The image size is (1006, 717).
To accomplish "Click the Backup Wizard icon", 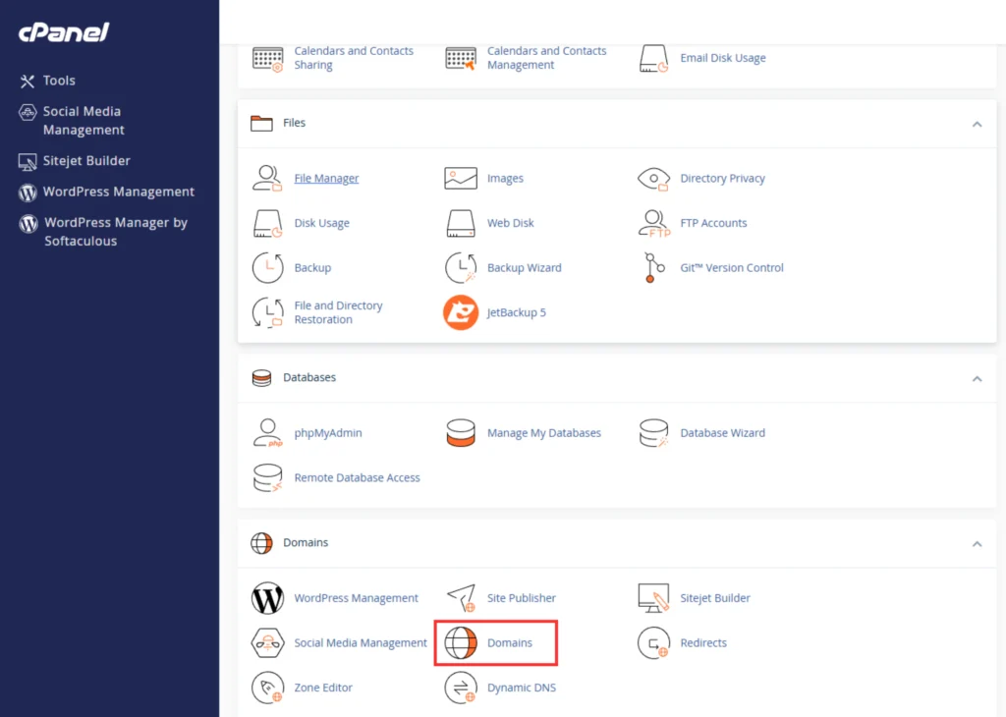I will (x=461, y=268).
